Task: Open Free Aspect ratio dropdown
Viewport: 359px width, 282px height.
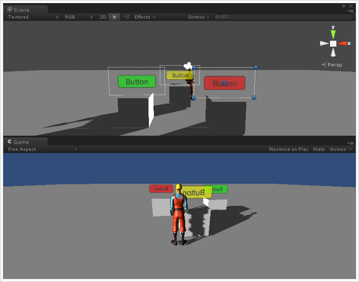Action: [42, 149]
